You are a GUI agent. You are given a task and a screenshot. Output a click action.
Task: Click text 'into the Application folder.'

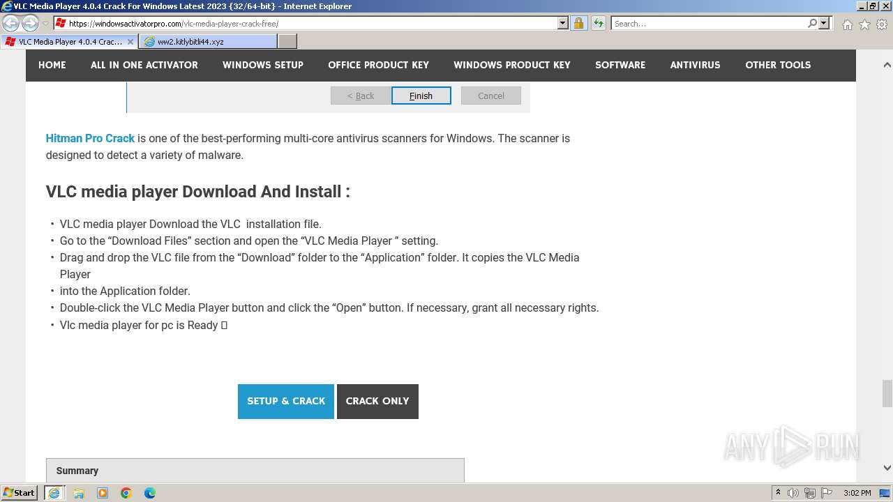click(125, 291)
